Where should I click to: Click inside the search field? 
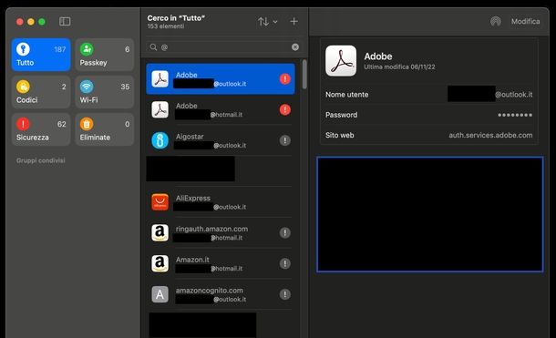[224, 47]
